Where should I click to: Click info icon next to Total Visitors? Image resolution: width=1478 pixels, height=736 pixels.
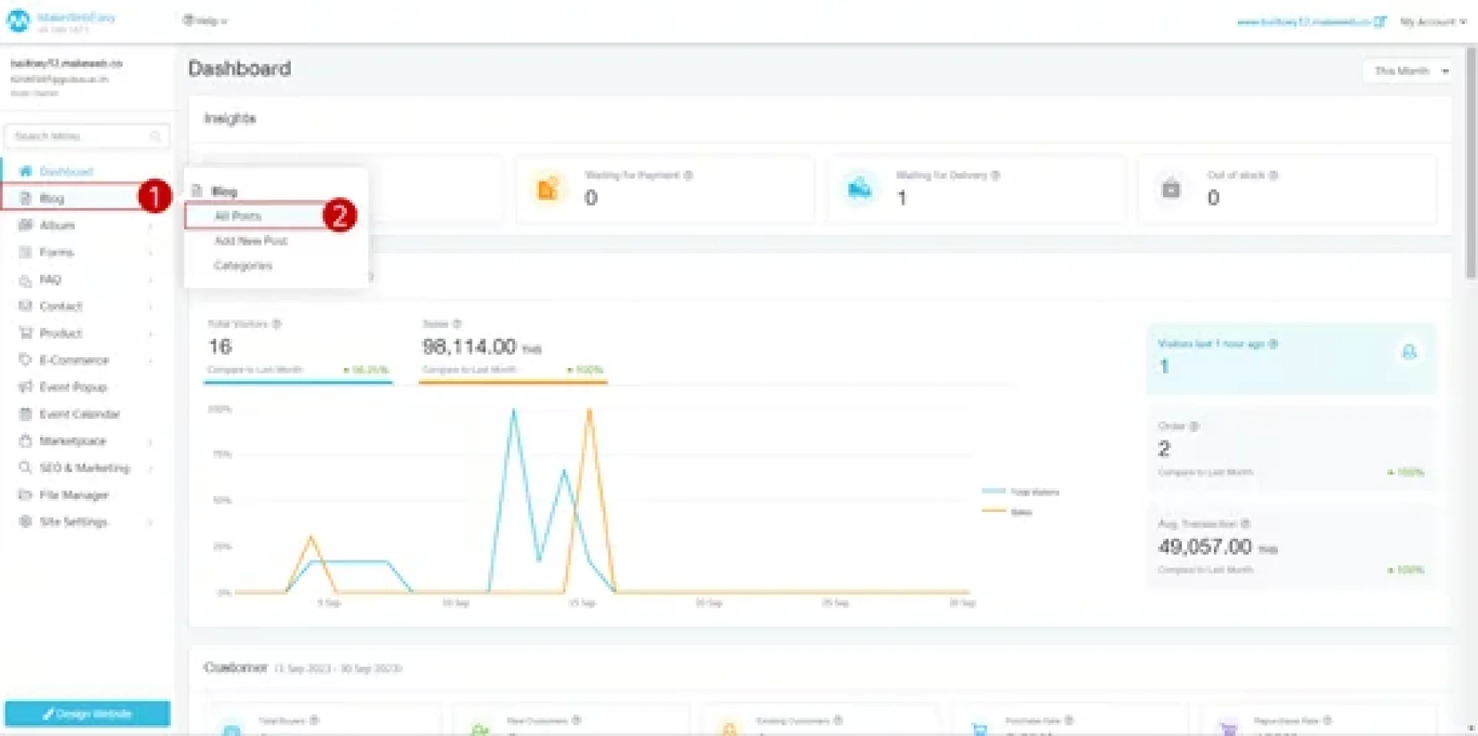277,324
